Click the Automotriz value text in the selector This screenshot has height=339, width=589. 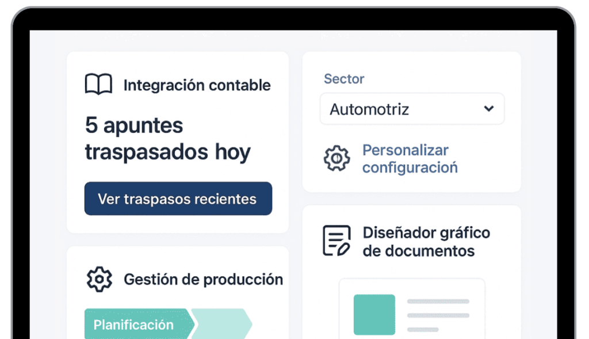pyautogui.click(x=369, y=109)
